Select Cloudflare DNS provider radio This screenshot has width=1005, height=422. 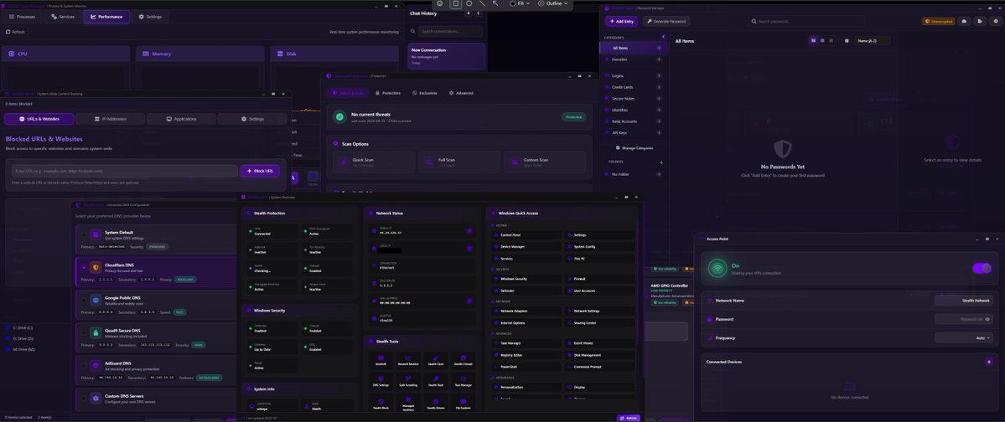(83, 268)
